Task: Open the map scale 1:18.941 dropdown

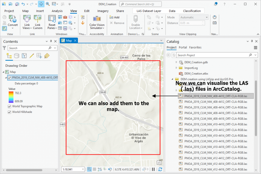Action: pyautogui.click(x=83, y=169)
